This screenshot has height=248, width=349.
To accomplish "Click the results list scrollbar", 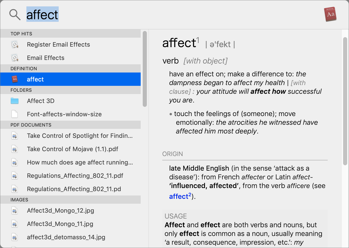I will tap(145, 69).
